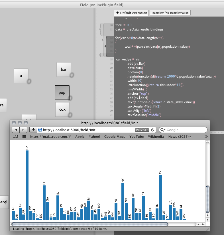
Task: Reload the localhost page in Safari
Action: pos(152,130)
